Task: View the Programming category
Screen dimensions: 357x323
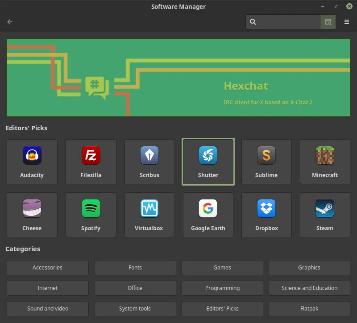Action: click(x=222, y=288)
